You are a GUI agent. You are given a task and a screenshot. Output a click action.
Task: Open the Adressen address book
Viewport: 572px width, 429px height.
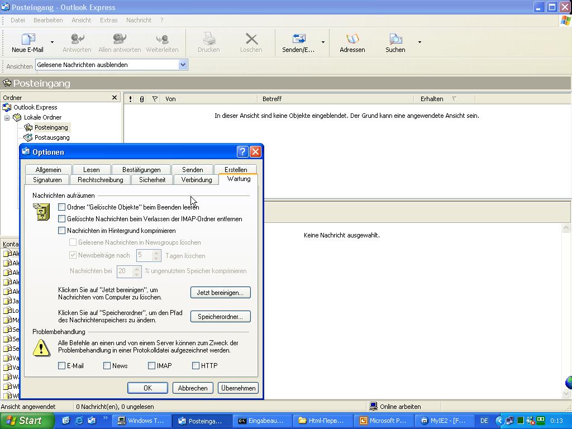pyautogui.click(x=352, y=39)
